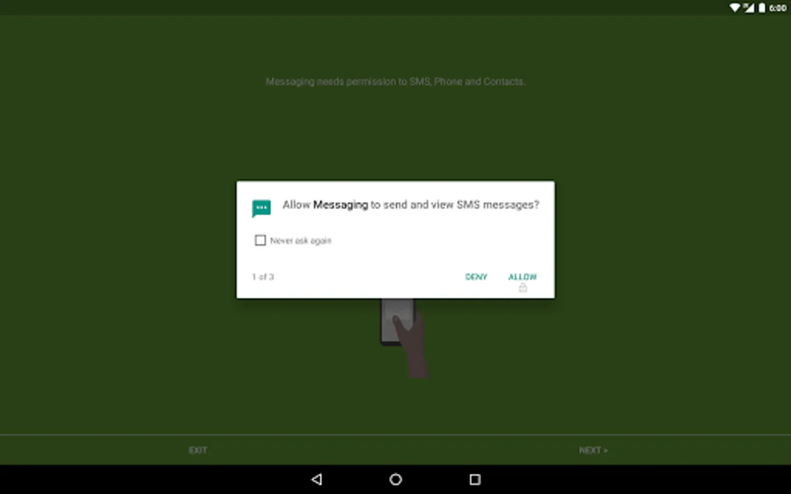Click the 'Allow Messaging to send' dialog title
791x494 pixels.
point(411,205)
